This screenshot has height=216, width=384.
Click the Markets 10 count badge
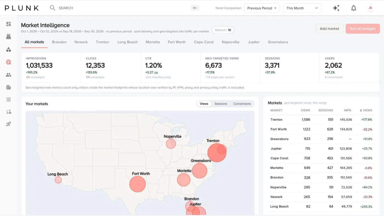point(223,30)
